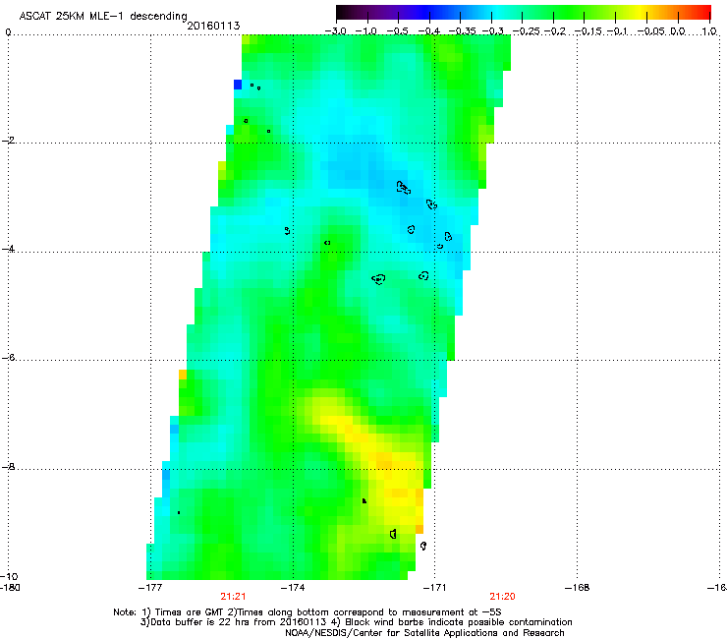Click the isolated dark blue data cell
Viewport: 727px width, 639px height.
click(x=238, y=85)
